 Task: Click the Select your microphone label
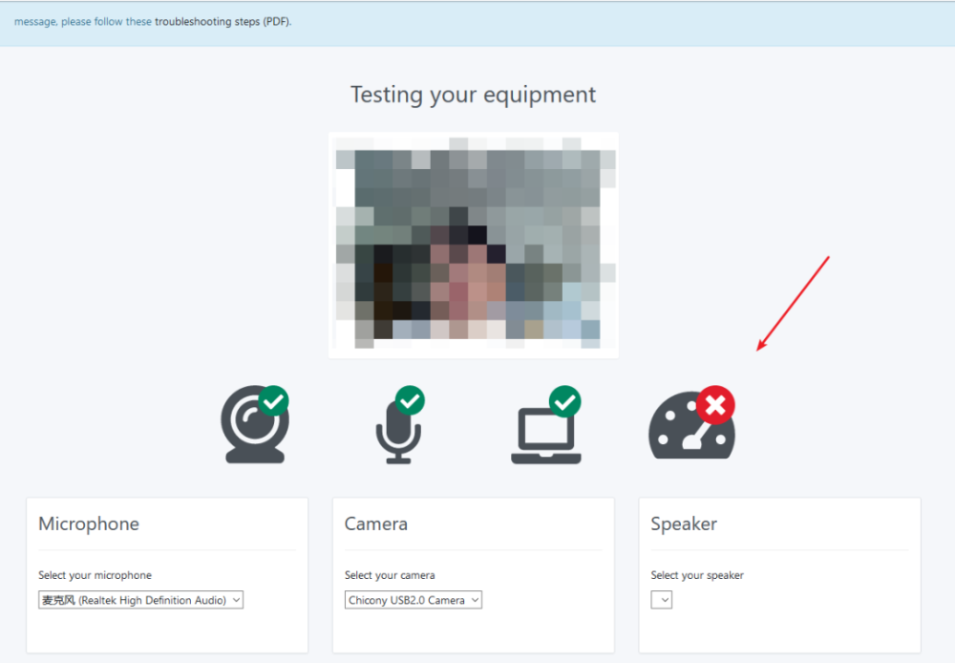click(x=95, y=575)
